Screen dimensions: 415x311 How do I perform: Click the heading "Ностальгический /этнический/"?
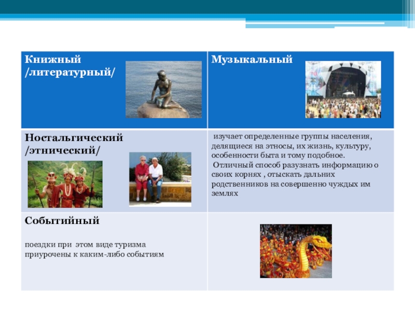tap(74, 144)
